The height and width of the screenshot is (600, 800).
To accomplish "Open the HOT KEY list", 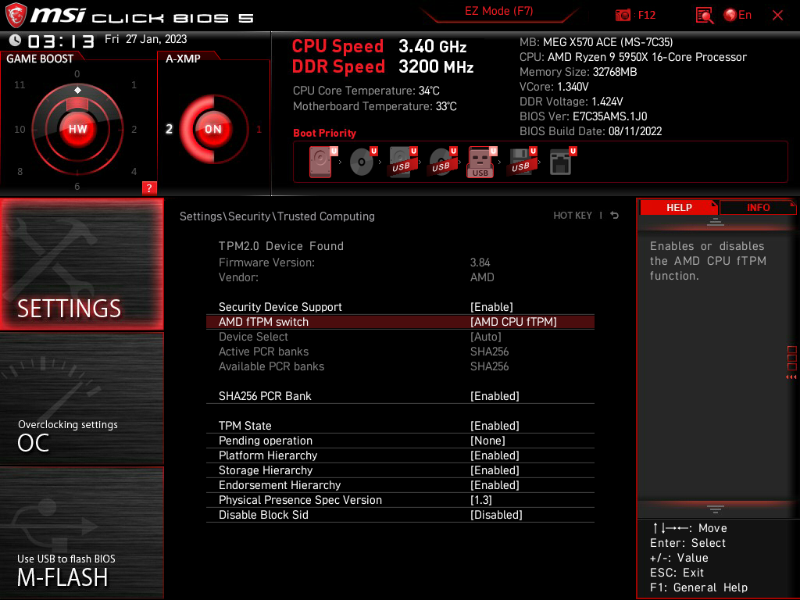I will point(573,216).
